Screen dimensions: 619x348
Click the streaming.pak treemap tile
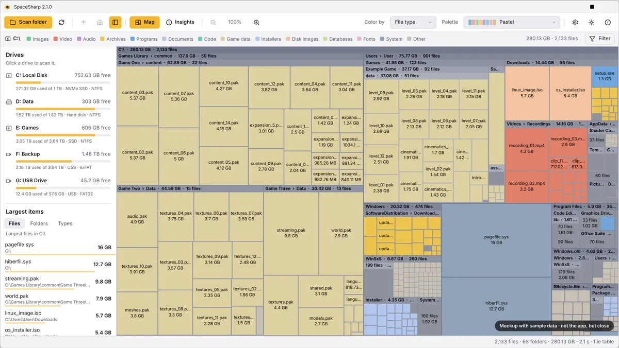291,233
